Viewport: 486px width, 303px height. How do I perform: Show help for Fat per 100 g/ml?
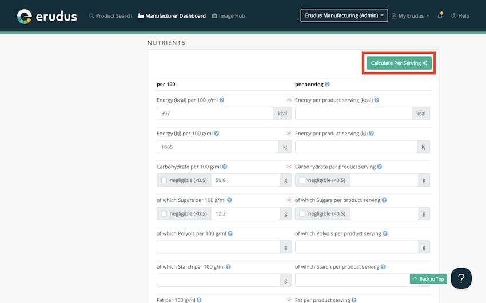point(199,300)
